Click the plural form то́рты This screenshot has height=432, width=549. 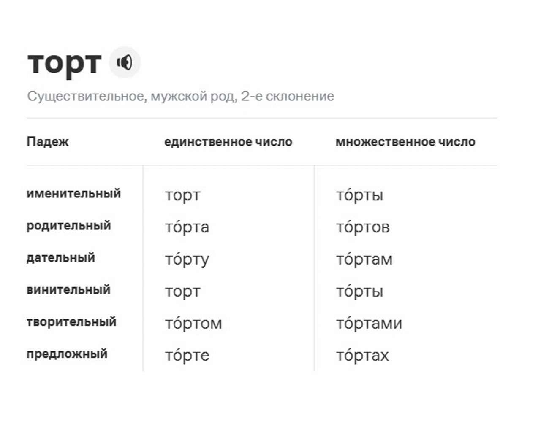click(359, 195)
